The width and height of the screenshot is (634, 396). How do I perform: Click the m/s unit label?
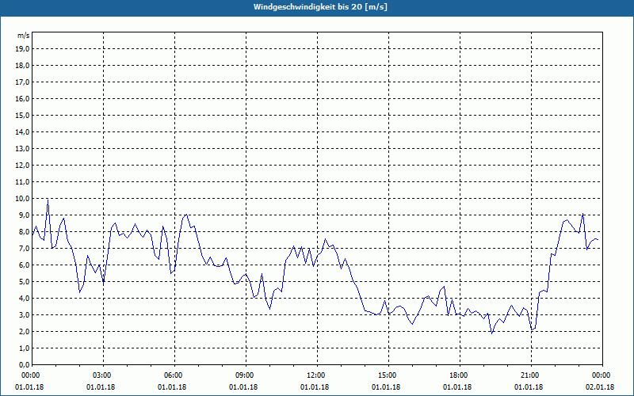pos(24,36)
